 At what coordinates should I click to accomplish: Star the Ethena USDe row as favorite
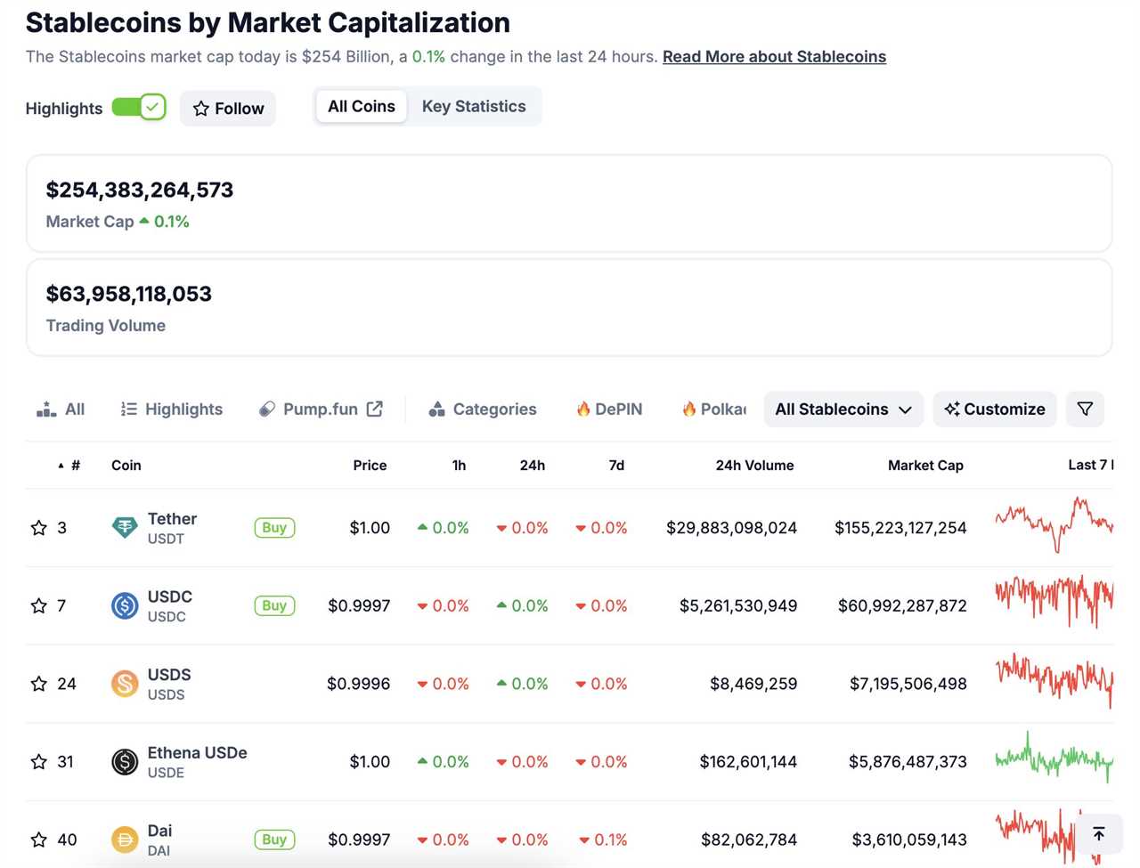point(38,762)
